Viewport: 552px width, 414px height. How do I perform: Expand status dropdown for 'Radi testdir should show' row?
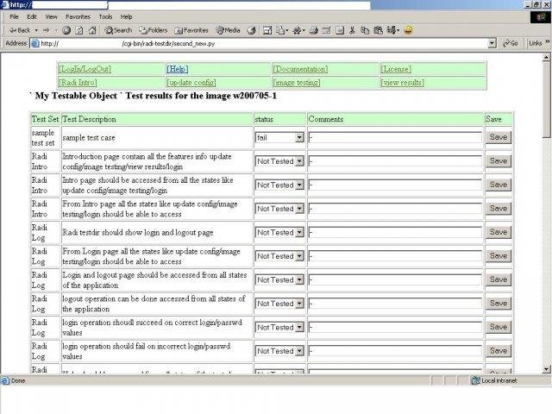299,232
